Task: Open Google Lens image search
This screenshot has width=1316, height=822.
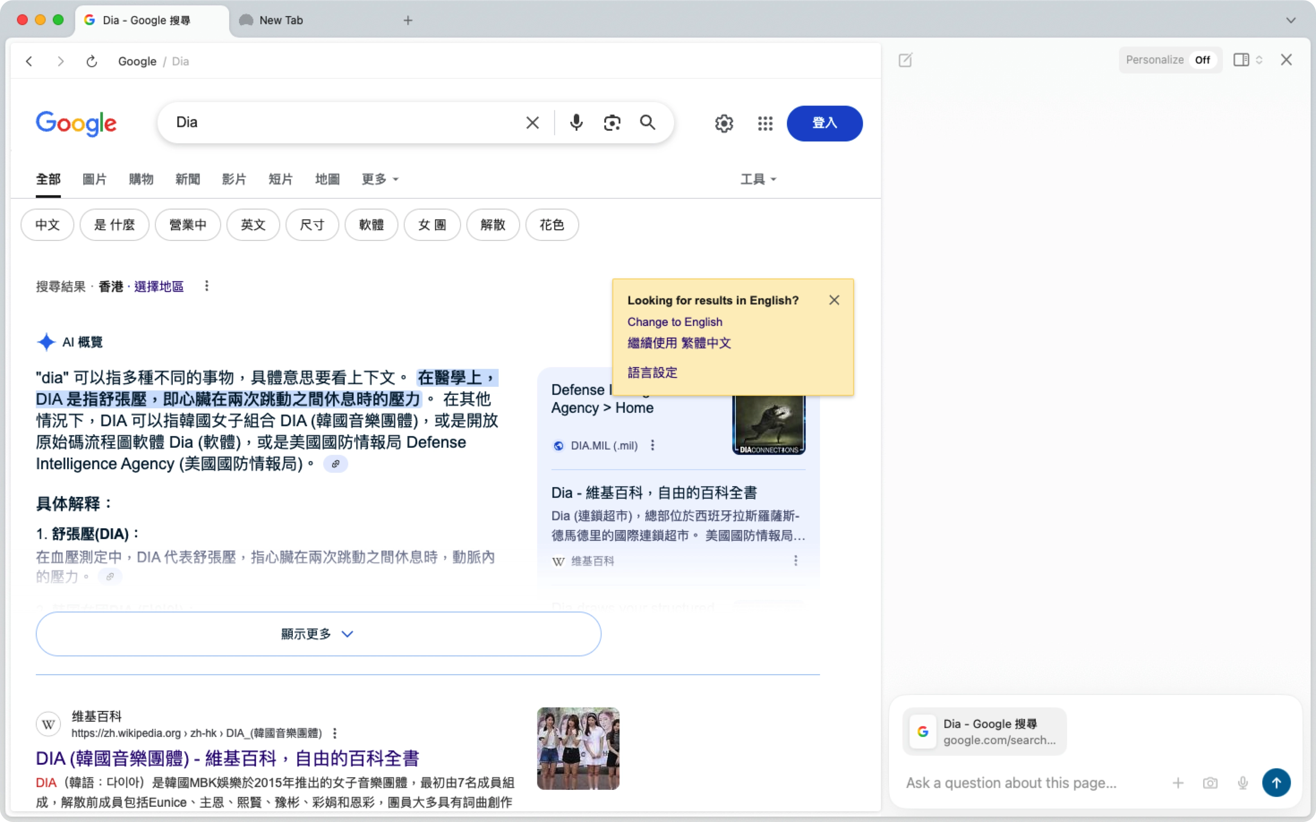Action: tap(612, 123)
